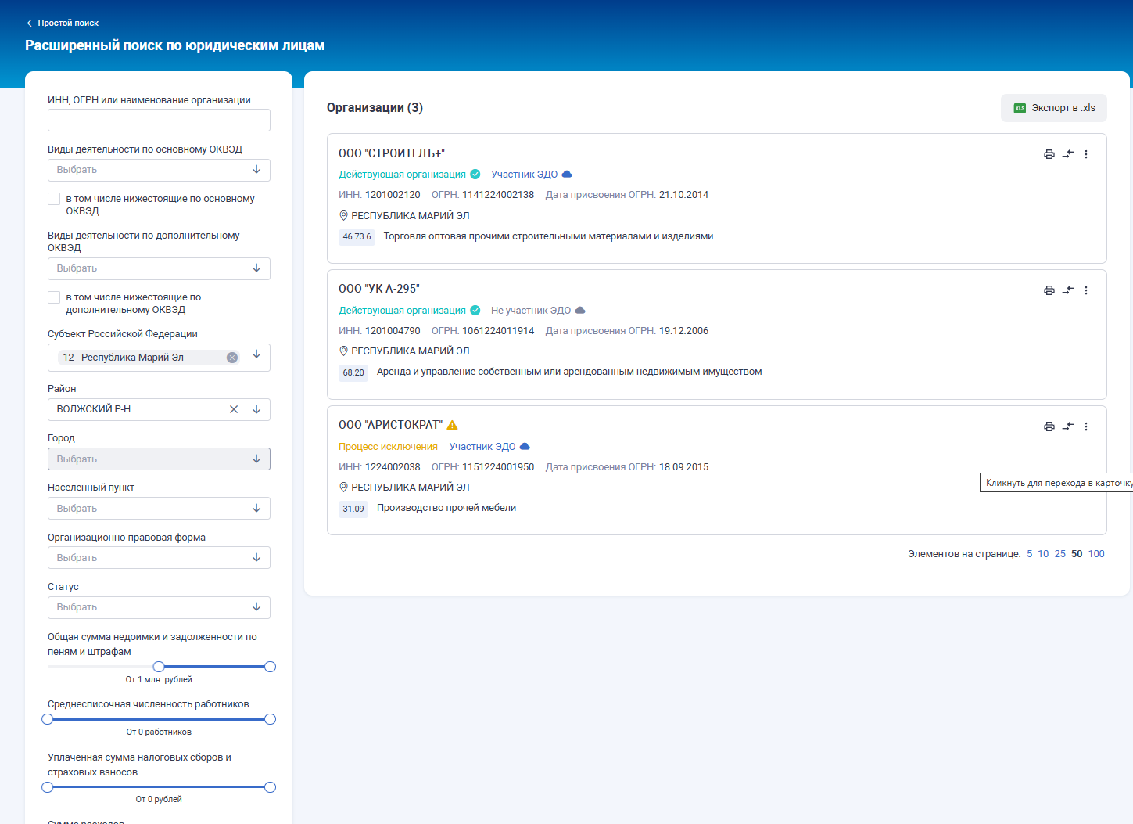Open the Населенный пункт dropdown
The image size is (1133, 824).
[x=159, y=509]
